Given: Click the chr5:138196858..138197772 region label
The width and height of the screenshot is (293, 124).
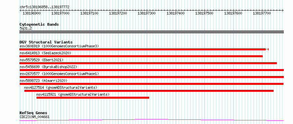Looking at the screenshot, I should pos(44,7).
